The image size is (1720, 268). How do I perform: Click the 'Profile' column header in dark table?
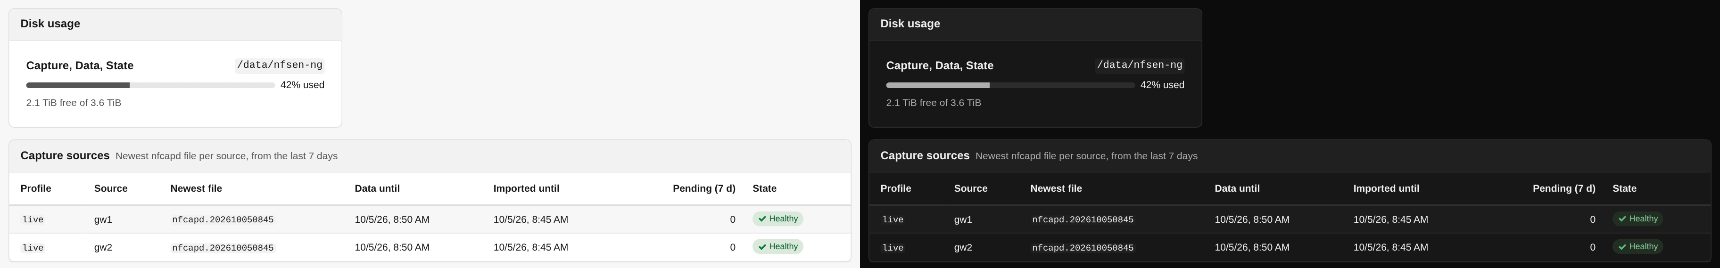click(x=896, y=189)
